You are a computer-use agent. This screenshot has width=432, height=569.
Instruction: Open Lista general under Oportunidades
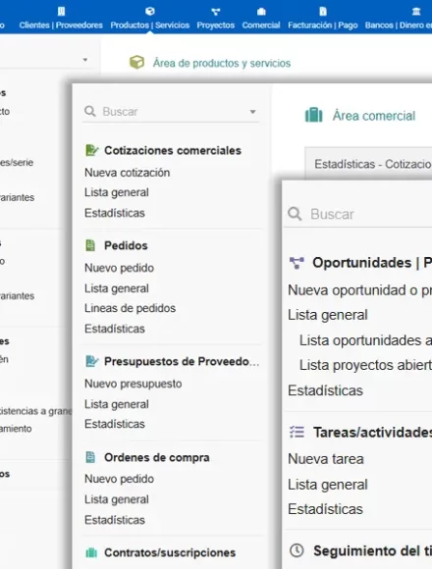(328, 315)
